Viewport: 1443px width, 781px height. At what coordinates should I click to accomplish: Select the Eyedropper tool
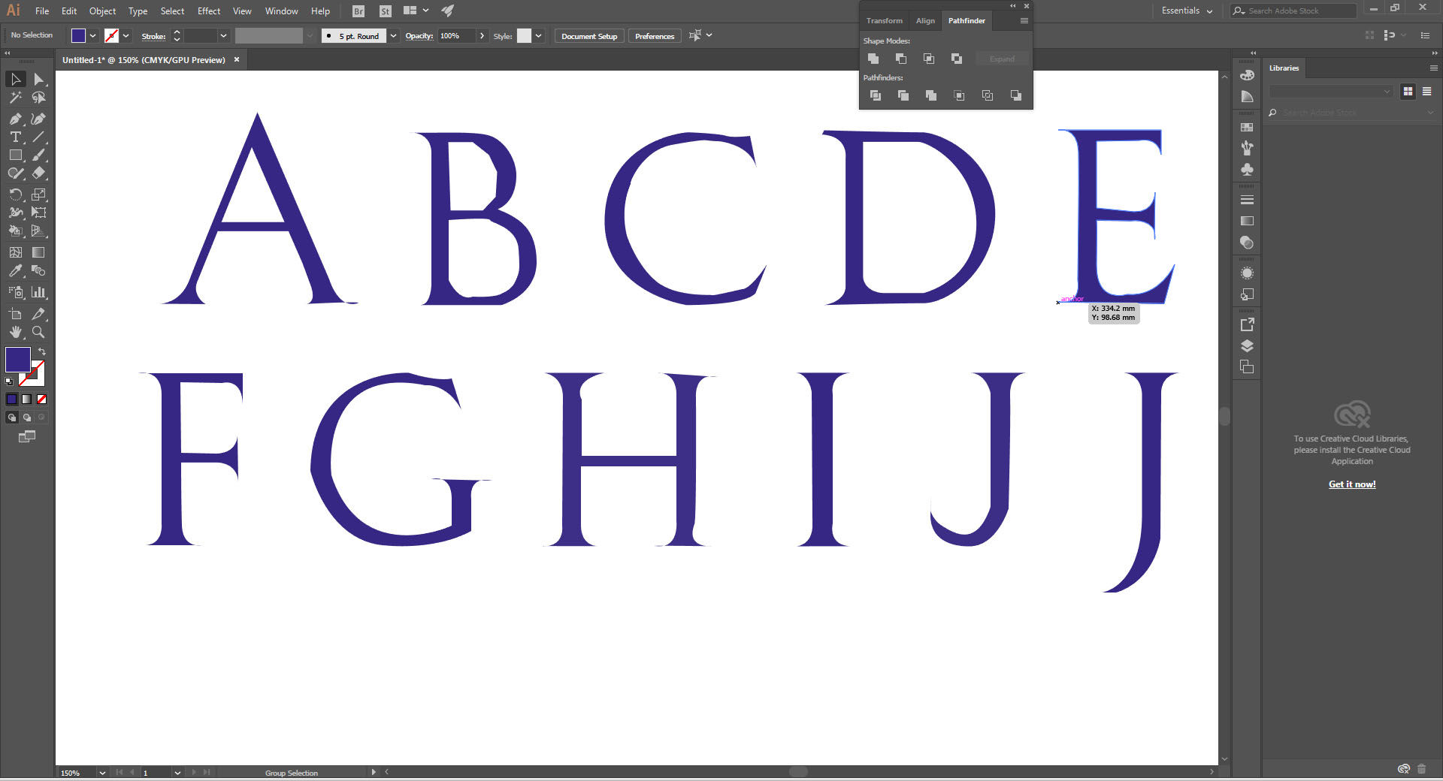[15, 270]
